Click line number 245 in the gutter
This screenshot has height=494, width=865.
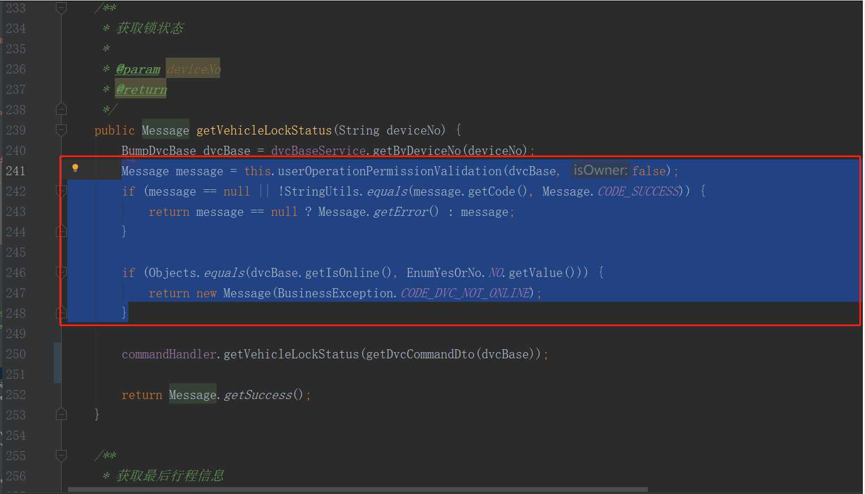coord(16,252)
